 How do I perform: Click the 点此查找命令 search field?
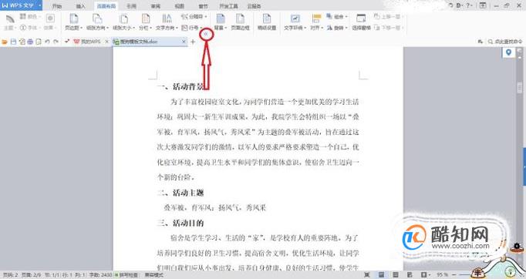click(x=505, y=42)
